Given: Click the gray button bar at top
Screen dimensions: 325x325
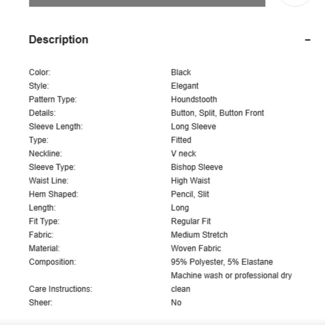Looking at the screenshot, I should click(147, 3).
